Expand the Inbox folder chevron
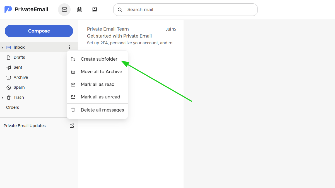The width and height of the screenshot is (335, 188). click(x=2, y=48)
